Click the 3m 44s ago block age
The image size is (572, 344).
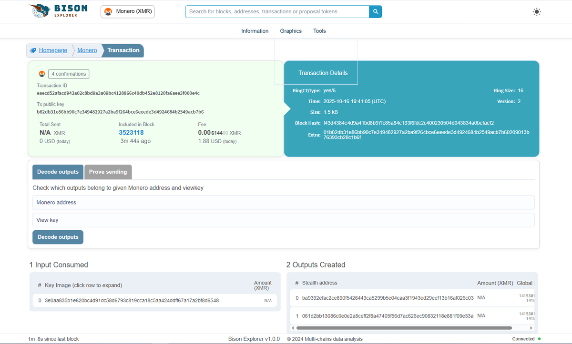pyautogui.click(x=135, y=141)
